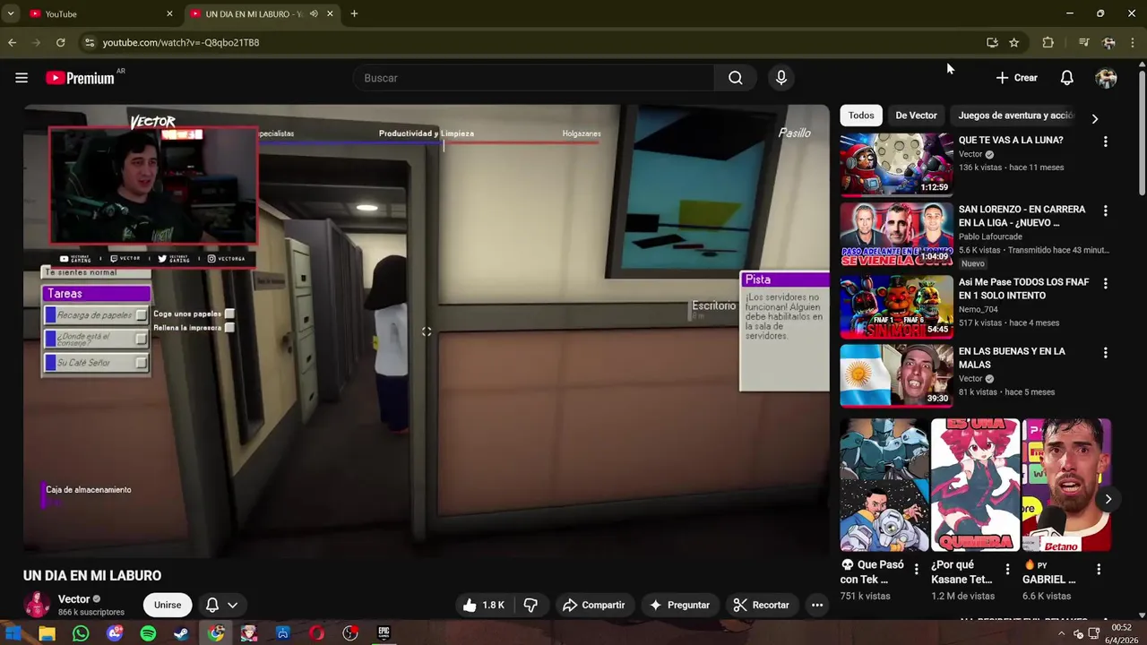Screen dimensions: 1147x645
Task: Open options for GABRIEL short
Action: [x=1099, y=569]
